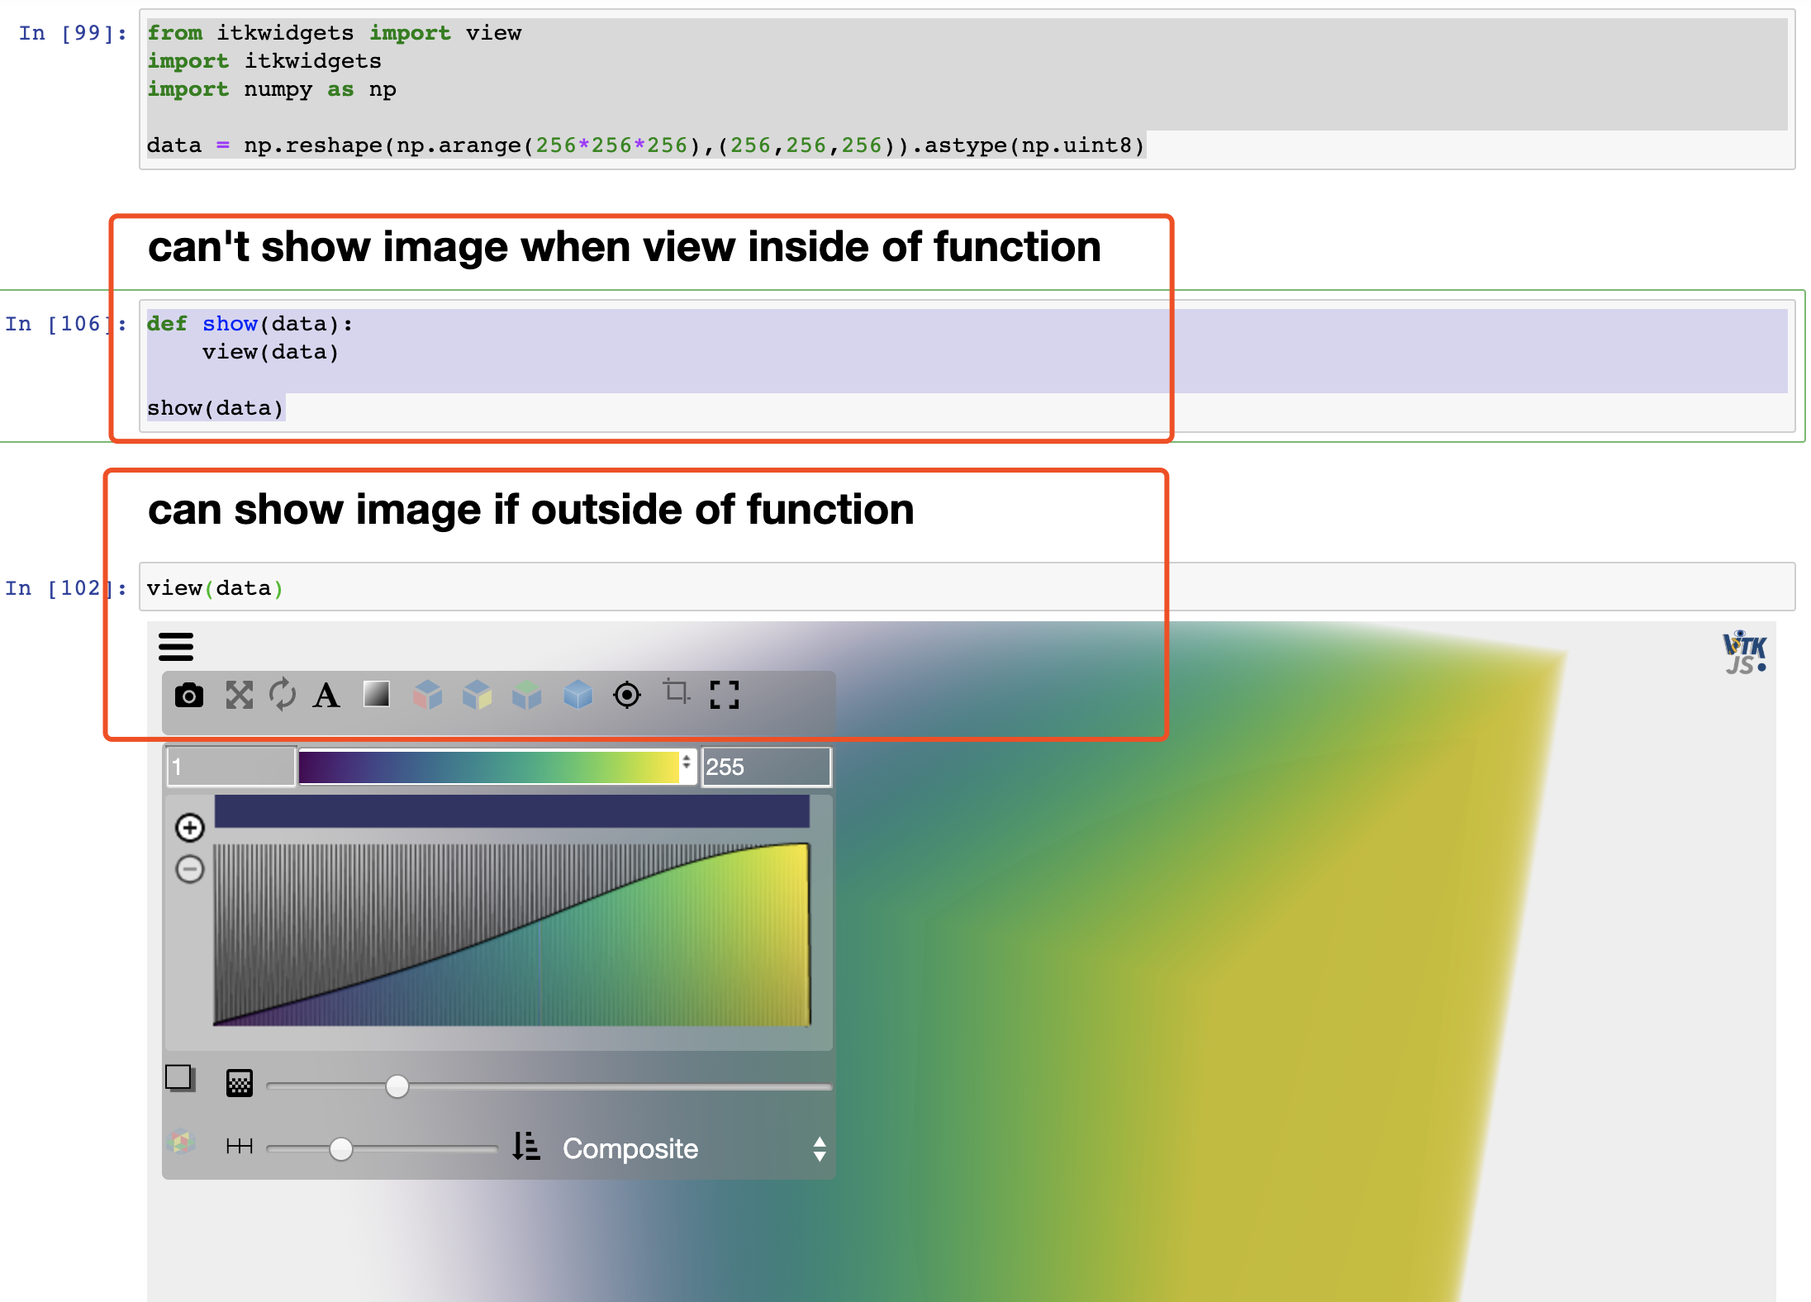Image resolution: width=1811 pixels, height=1302 pixels.
Task: Click the 255 maximum intensity field
Action: [x=765, y=766]
